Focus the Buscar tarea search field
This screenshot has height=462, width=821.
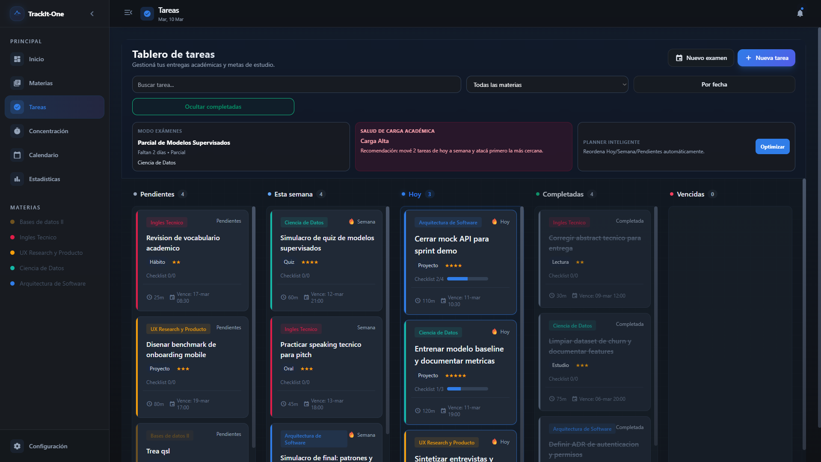click(x=296, y=85)
